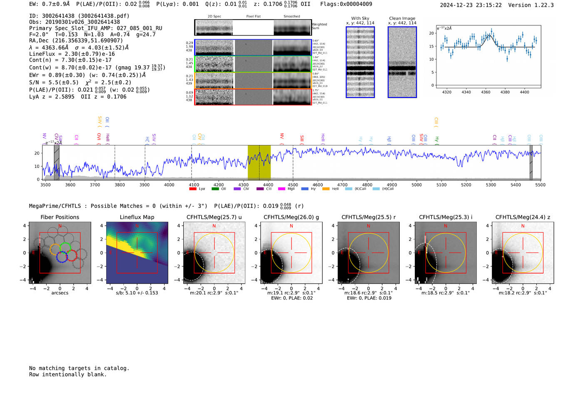Click the RA,Dec coordinates line
This screenshot has height=397, width=583.
pyautogui.click(x=76, y=41)
